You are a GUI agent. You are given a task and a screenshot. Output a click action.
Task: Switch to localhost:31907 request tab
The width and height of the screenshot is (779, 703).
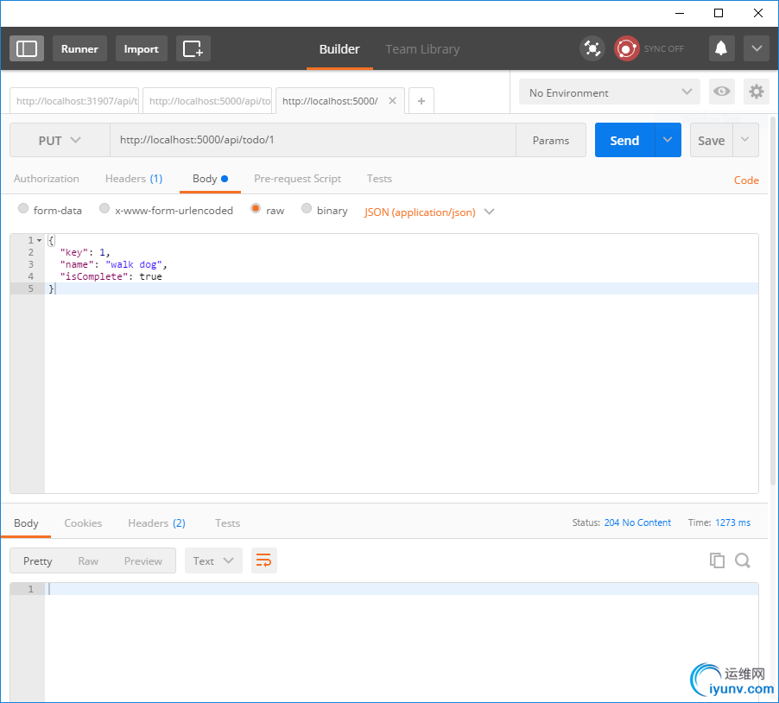coord(76,101)
